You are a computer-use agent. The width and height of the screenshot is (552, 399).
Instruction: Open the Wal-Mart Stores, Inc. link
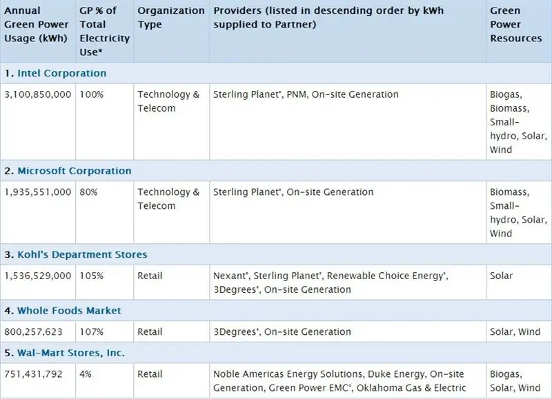(x=71, y=353)
